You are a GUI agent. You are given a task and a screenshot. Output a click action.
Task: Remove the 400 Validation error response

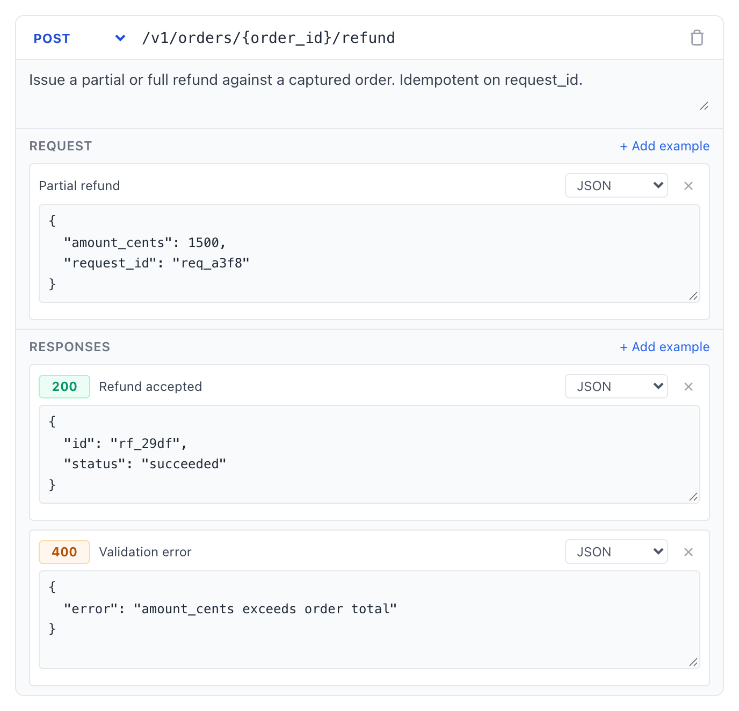point(689,552)
